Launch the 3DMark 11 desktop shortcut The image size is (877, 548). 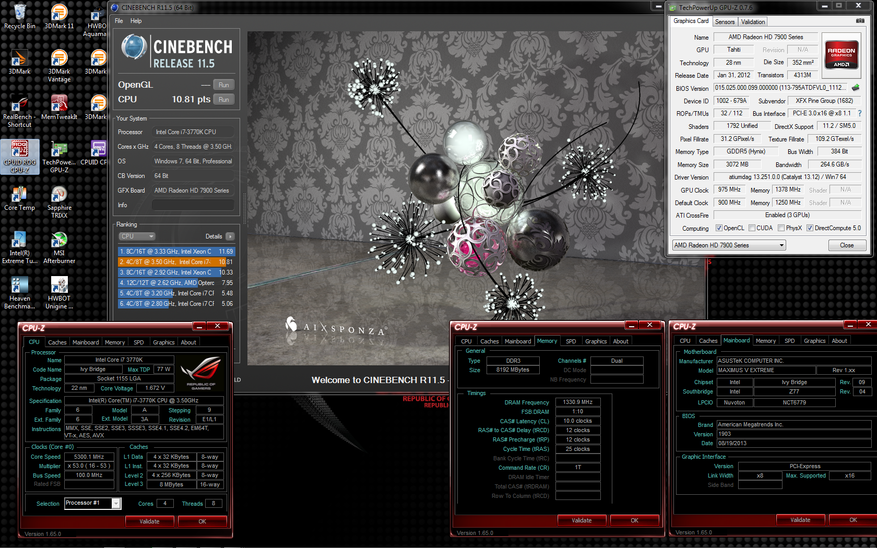(59, 17)
